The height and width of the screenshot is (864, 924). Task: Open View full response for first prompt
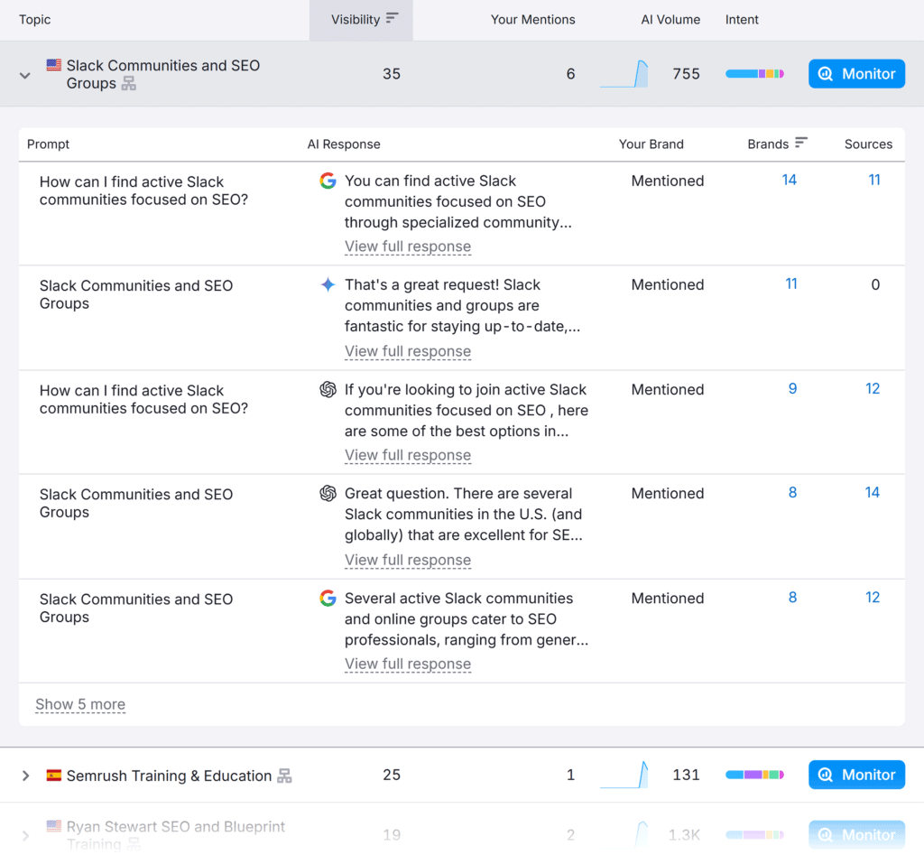408,246
